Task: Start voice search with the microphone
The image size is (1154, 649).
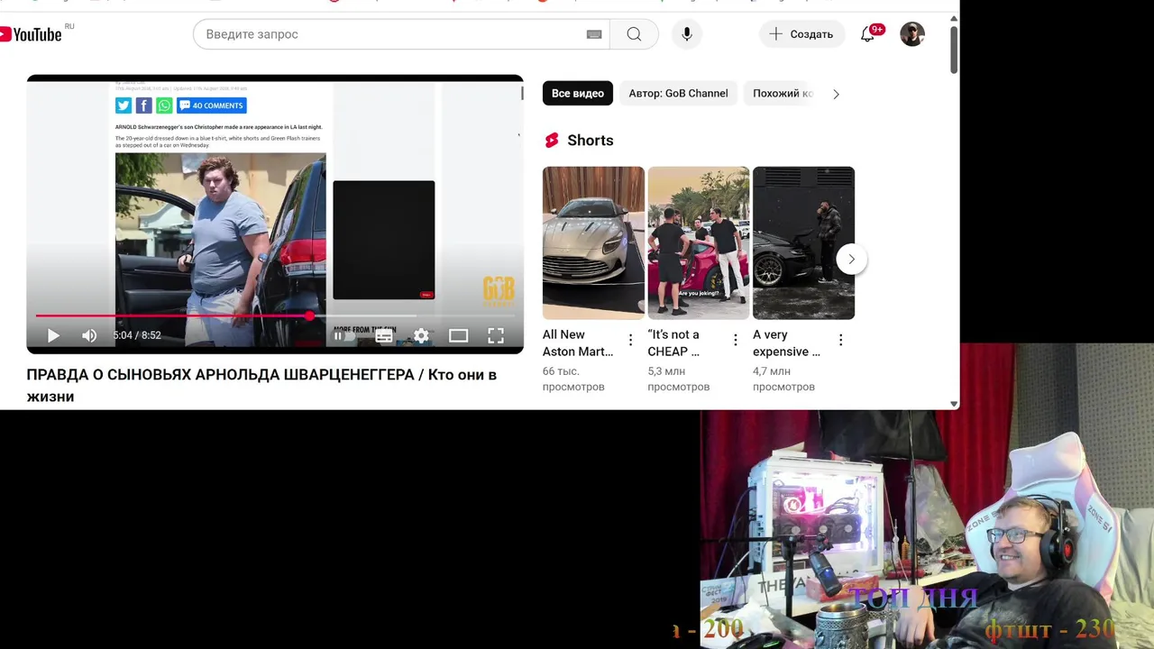Action: (x=687, y=34)
